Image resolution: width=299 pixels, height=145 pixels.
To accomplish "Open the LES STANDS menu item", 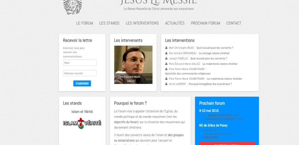I will [x=109, y=23].
